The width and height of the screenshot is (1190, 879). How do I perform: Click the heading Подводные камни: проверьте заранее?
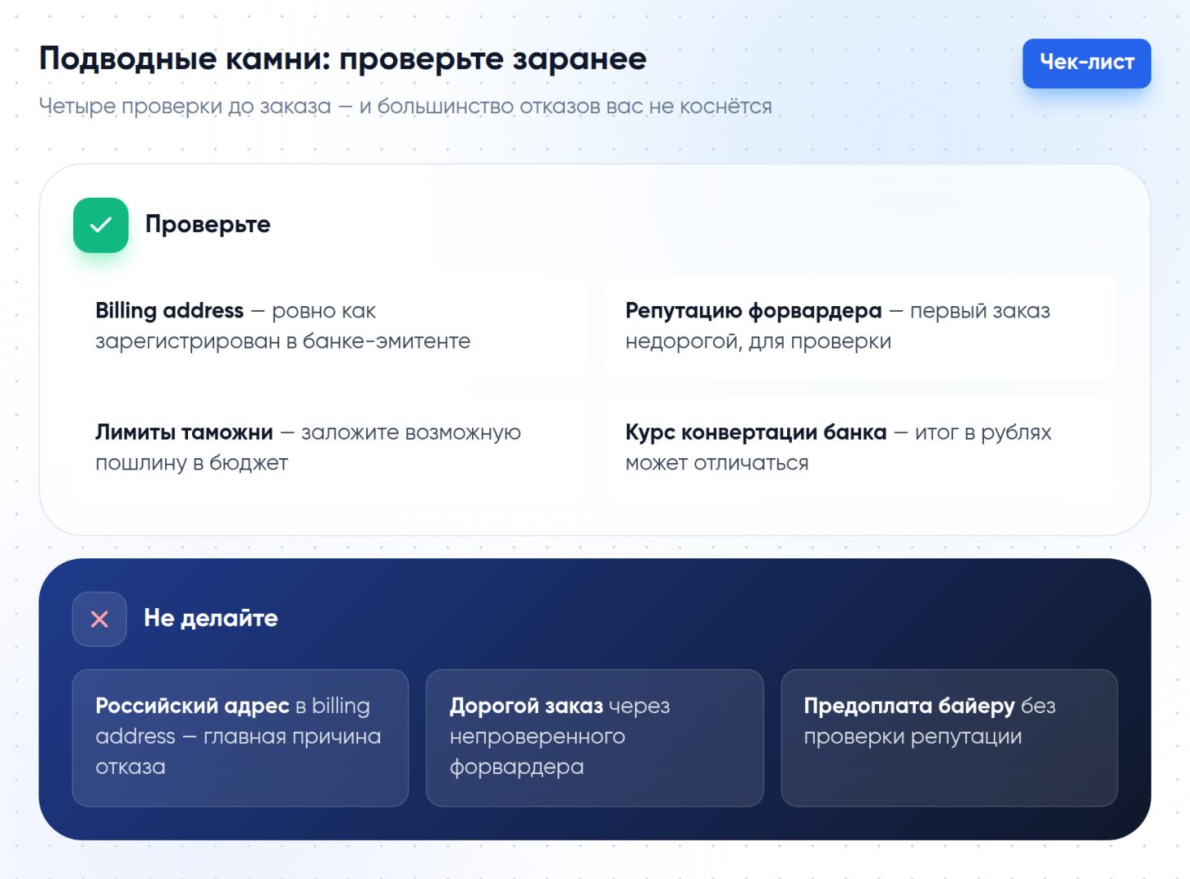coord(343,59)
